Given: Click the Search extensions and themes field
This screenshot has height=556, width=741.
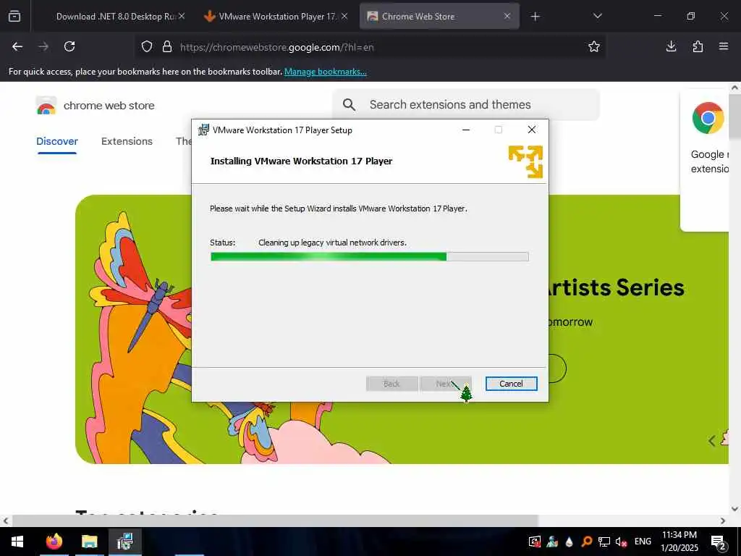Looking at the screenshot, I should coord(466,104).
